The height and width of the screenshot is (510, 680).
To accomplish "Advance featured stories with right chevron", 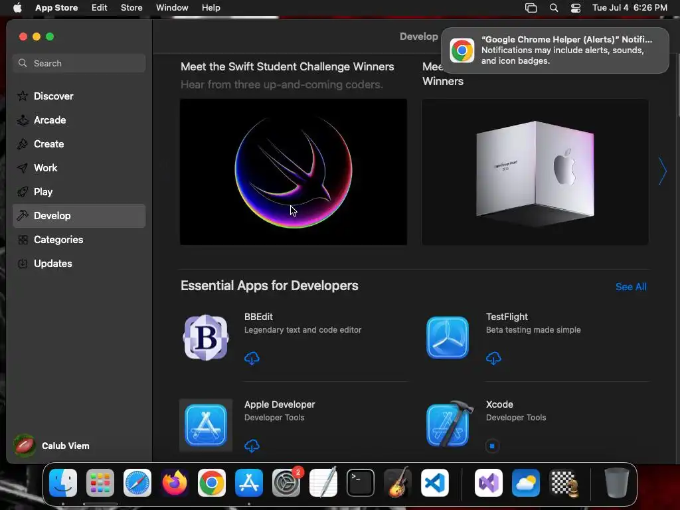I will pyautogui.click(x=662, y=171).
